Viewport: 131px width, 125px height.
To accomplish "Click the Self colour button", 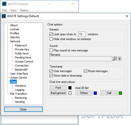I will (109, 93).
